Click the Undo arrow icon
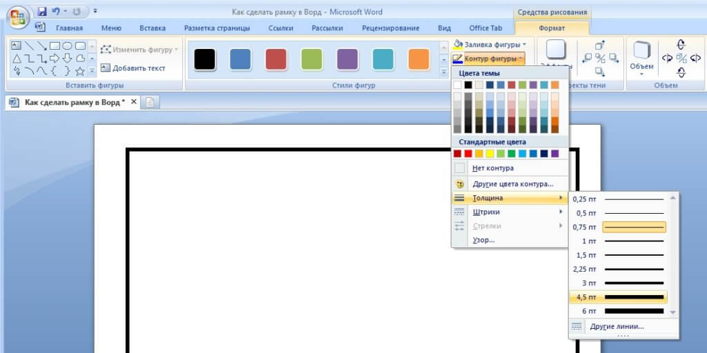This screenshot has height=353, width=707. tap(56, 12)
